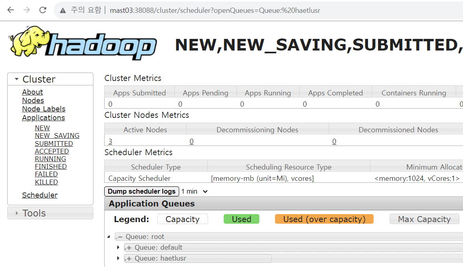
Task: Click the Cluster Metrics heading
Action: point(133,78)
